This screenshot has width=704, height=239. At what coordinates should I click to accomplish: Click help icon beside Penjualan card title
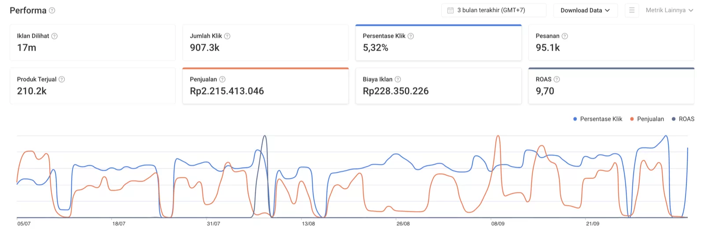point(222,79)
